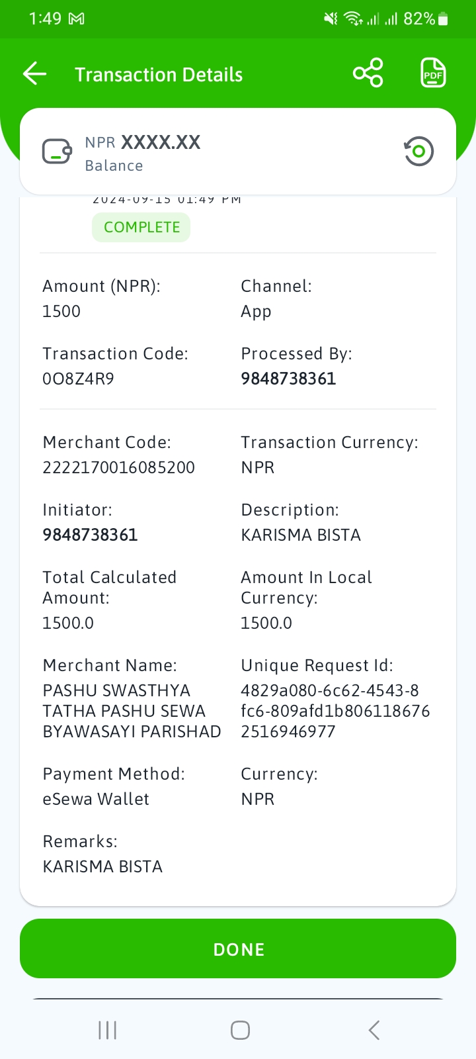Screen dimensions: 476x1059
Task: Tap the DONE button
Action: 238,948
